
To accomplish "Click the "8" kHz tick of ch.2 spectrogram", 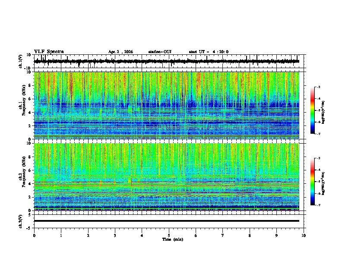I will point(30,157).
